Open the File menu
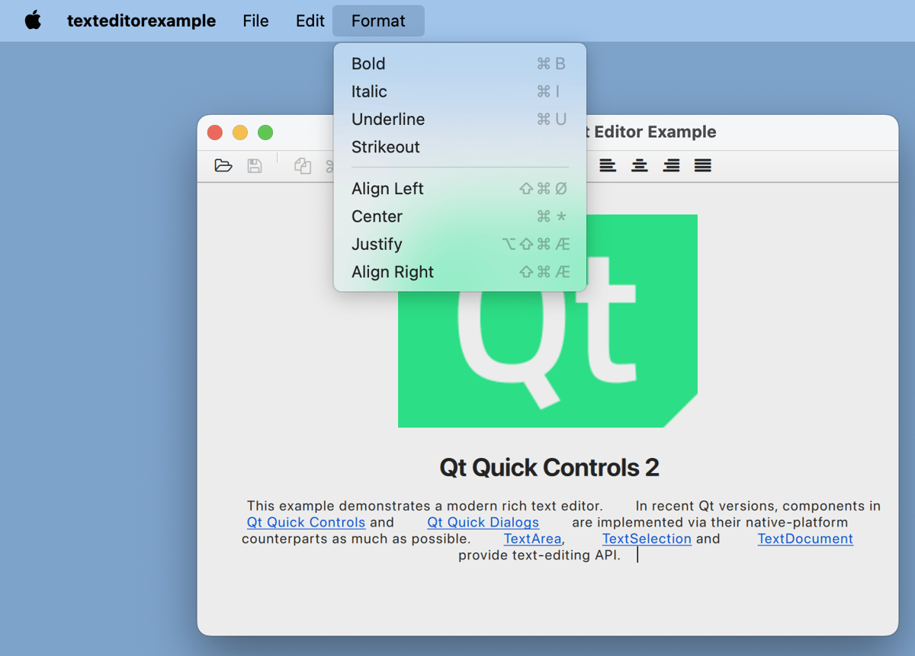The image size is (915, 656). point(255,21)
